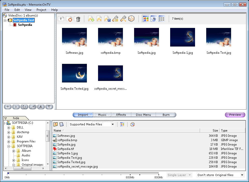The image size is (249, 182).
Task: Open the View menu
Action: click(x=28, y=10)
